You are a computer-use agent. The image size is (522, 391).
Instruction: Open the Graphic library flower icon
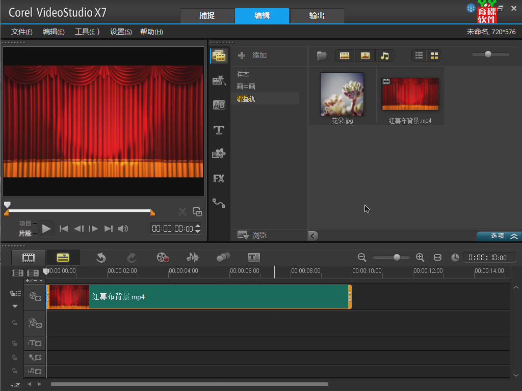tap(219, 154)
